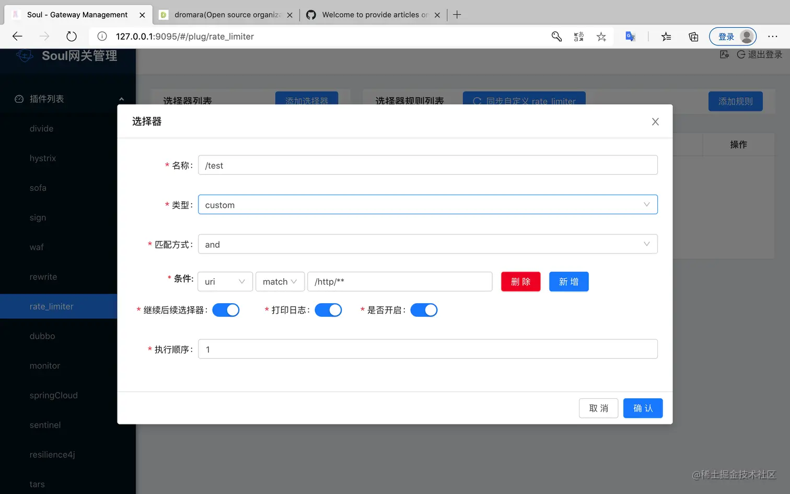
Task: Click the translate page icon in address bar
Action: [579, 36]
